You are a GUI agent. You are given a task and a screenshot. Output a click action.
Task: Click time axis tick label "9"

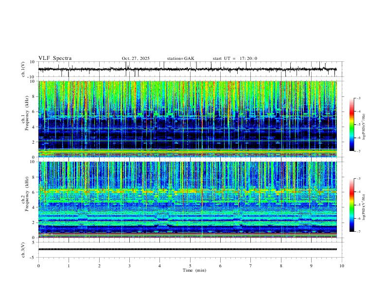pos(311,266)
